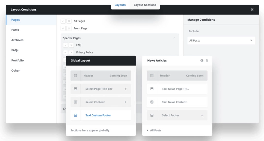Click the Include label in Manage Conditions

tap(194, 31)
